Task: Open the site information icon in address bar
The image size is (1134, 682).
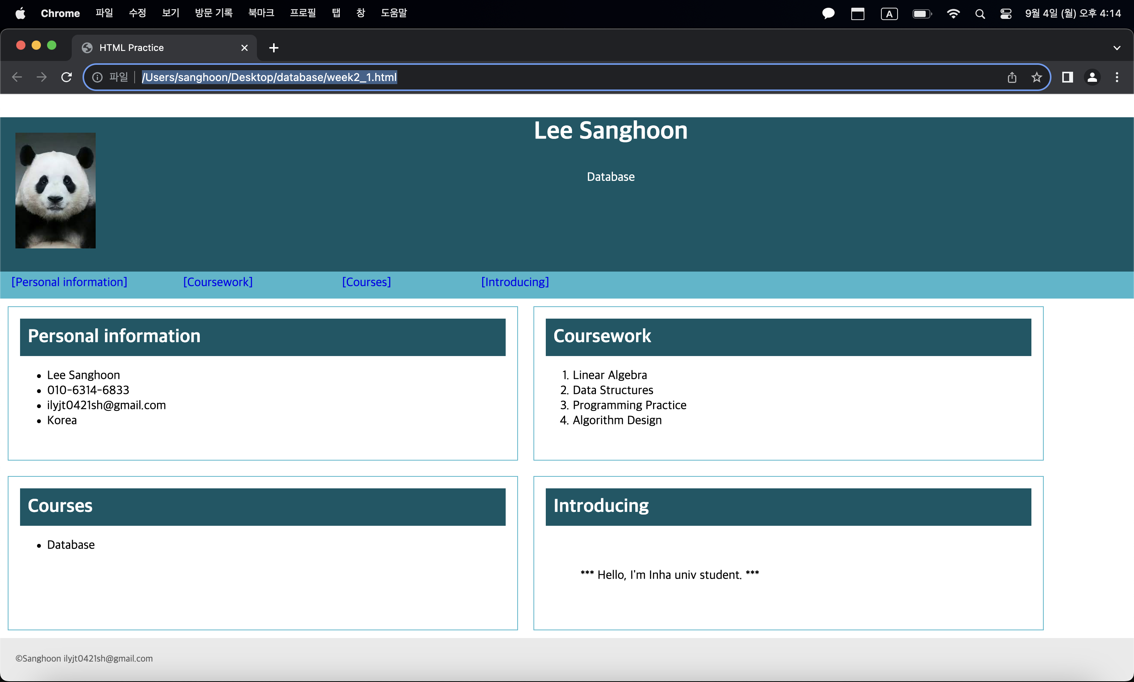Action: (x=98, y=77)
